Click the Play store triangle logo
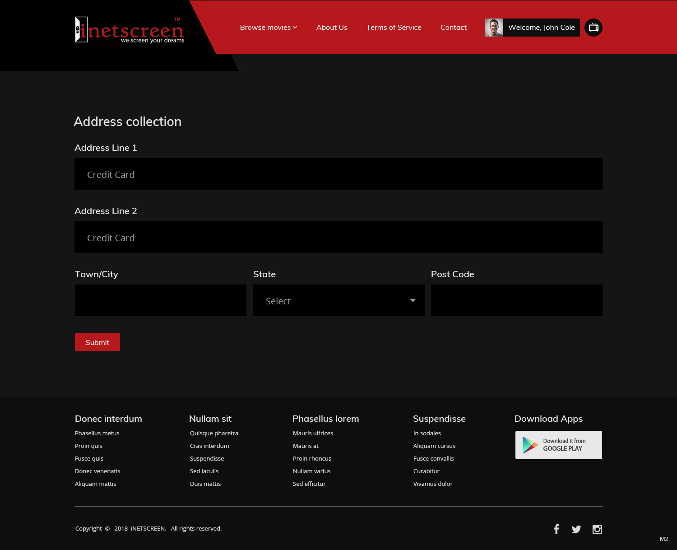This screenshot has width=677, height=550. [529, 445]
